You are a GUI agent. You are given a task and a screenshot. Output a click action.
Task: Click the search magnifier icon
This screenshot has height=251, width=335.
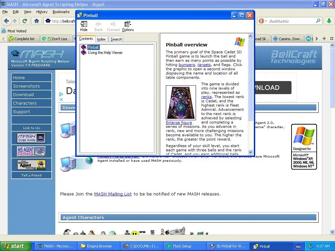pyautogui.click(x=318, y=21)
